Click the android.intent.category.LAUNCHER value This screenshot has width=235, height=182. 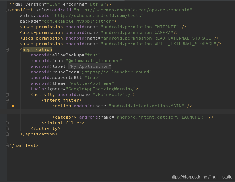[160, 117]
